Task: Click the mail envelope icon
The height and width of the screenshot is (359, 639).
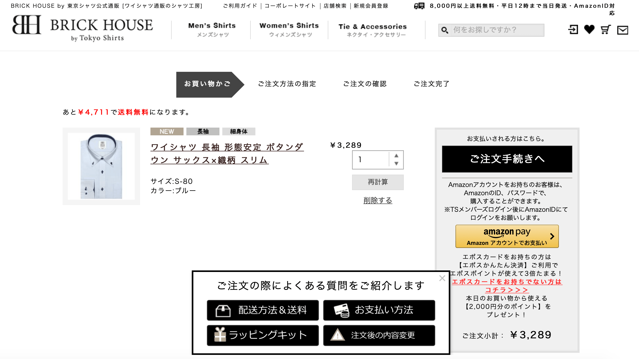Action: [622, 30]
